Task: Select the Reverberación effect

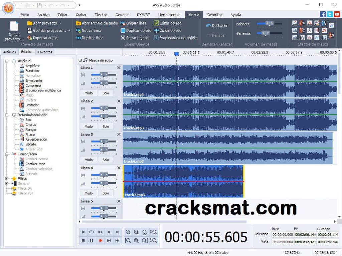Action: (x=36, y=139)
